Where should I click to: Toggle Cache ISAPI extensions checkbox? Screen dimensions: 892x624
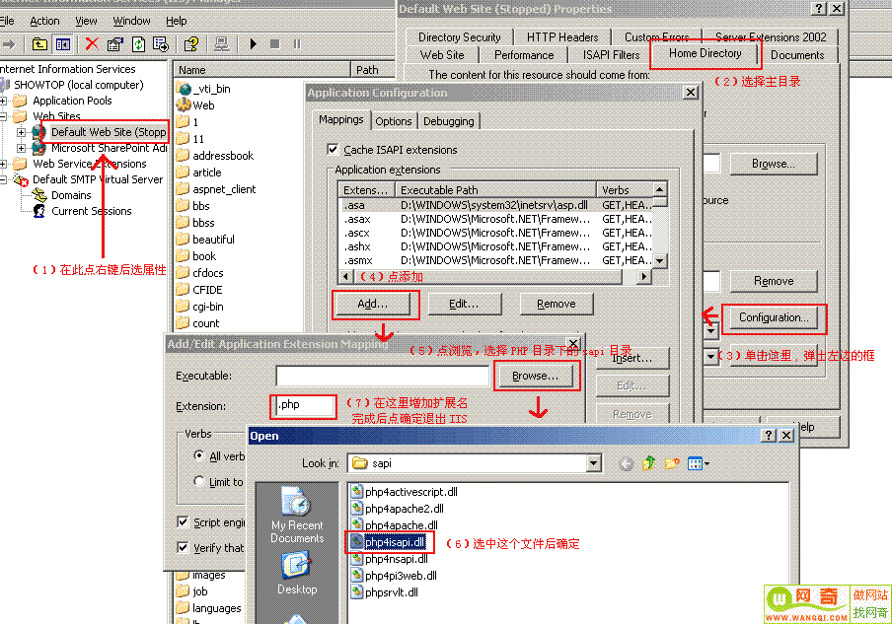[333, 150]
